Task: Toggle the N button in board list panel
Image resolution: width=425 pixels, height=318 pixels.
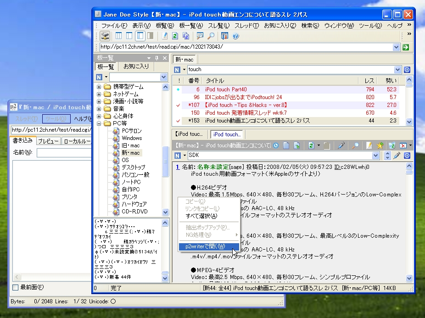Action: (x=99, y=77)
